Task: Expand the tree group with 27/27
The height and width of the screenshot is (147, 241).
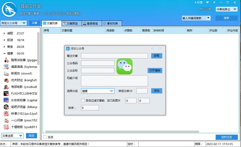Action: pos(4,33)
